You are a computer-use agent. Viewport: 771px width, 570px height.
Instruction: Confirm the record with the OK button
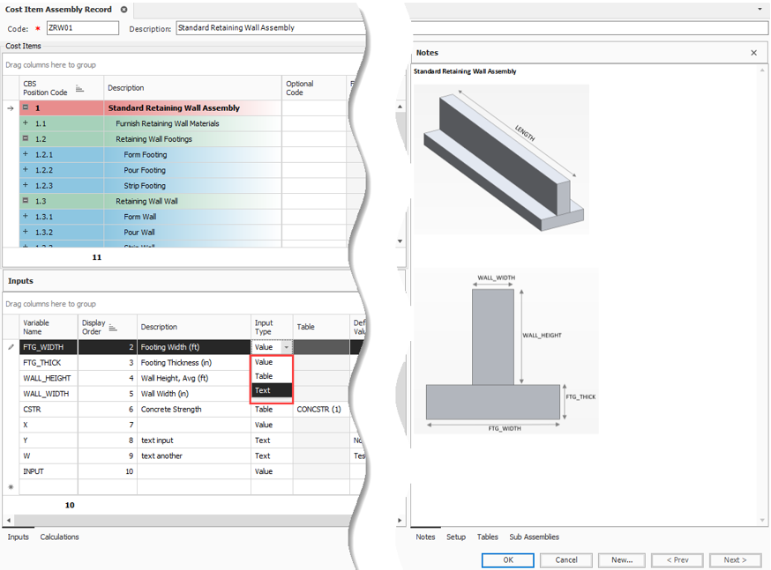coord(507,560)
